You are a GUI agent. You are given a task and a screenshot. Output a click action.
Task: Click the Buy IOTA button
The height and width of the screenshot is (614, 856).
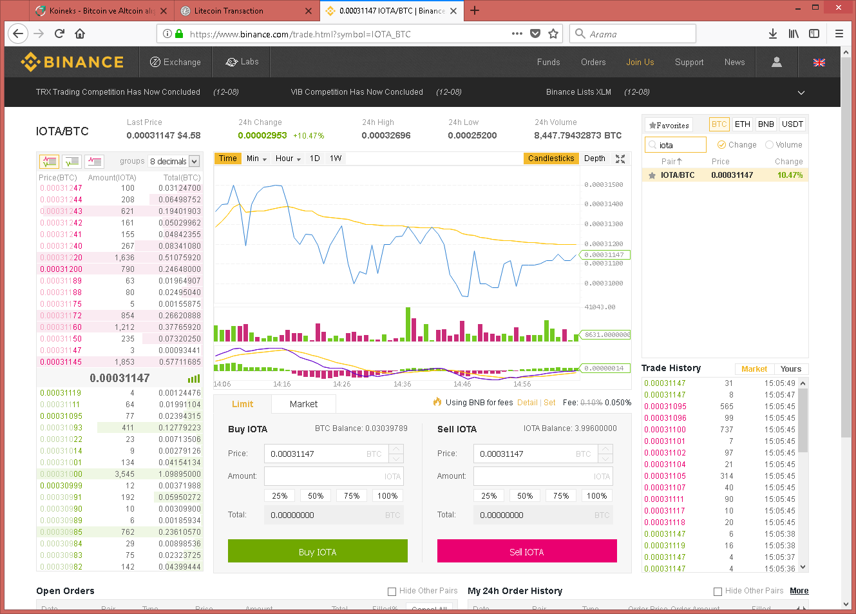click(x=318, y=552)
